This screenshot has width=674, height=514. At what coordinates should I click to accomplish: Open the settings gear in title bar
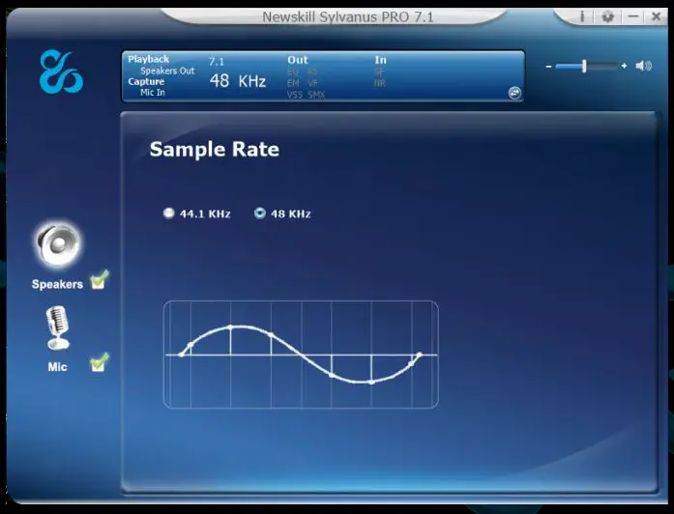pyautogui.click(x=607, y=16)
